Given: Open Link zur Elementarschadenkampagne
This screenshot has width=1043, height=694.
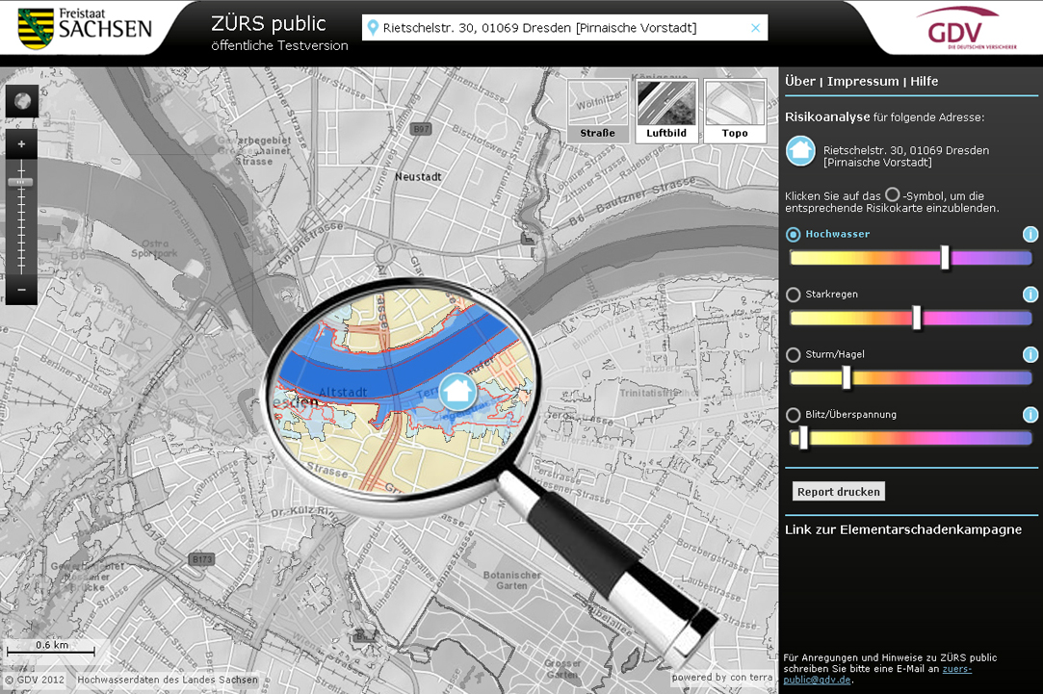Looking at the screenshot, I should [903, 529].
